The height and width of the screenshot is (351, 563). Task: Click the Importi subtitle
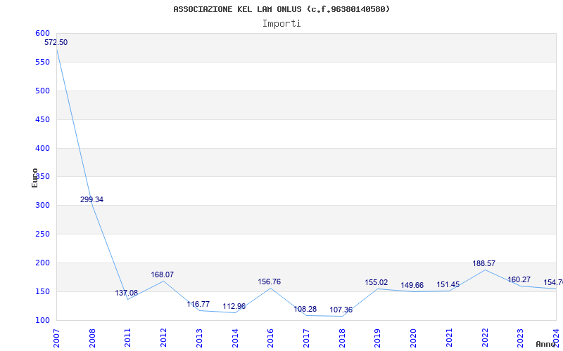281,23
